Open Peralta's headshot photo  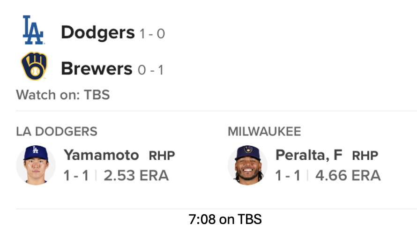tap(247, 165)
